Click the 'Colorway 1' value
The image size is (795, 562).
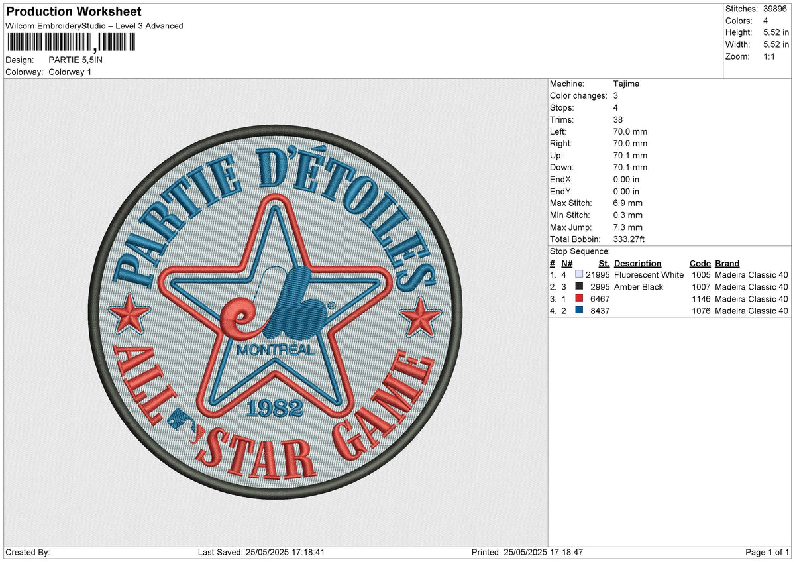point(70,72)
